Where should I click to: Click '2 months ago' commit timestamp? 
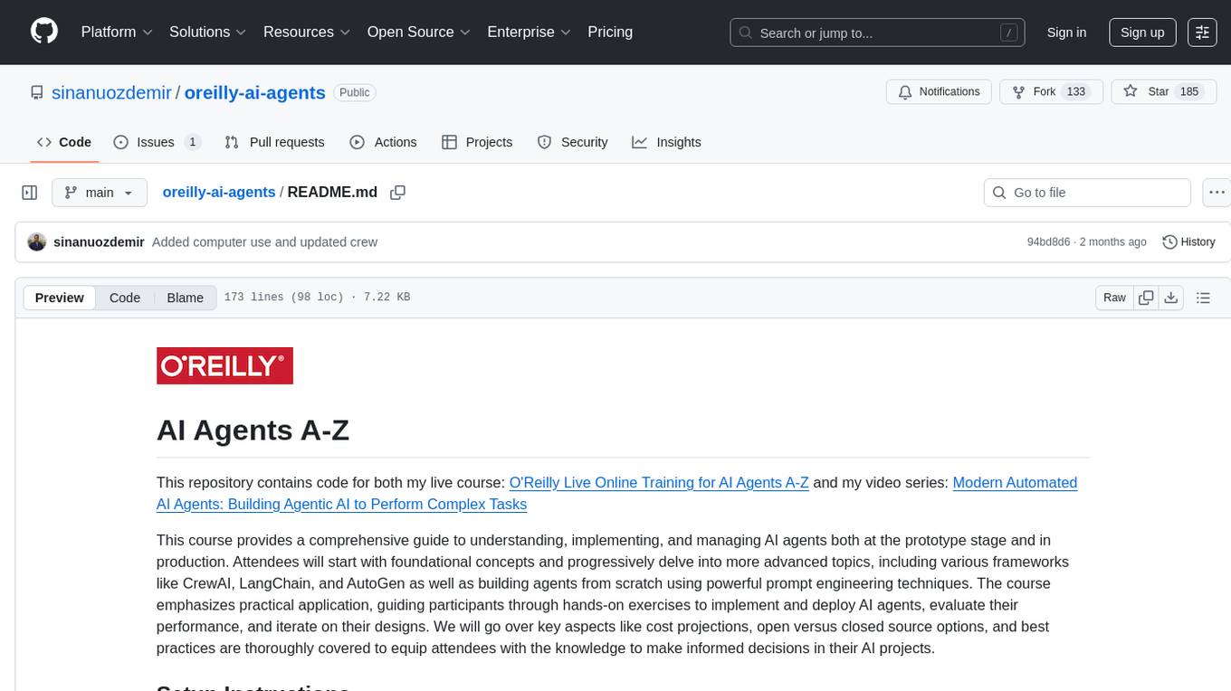pos(1113,242)
